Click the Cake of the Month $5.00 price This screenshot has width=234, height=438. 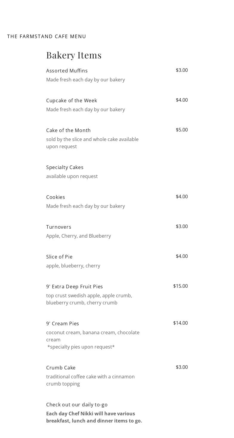click(x=182, y=130)
